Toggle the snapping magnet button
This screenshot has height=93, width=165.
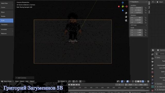tap(73, 81)
